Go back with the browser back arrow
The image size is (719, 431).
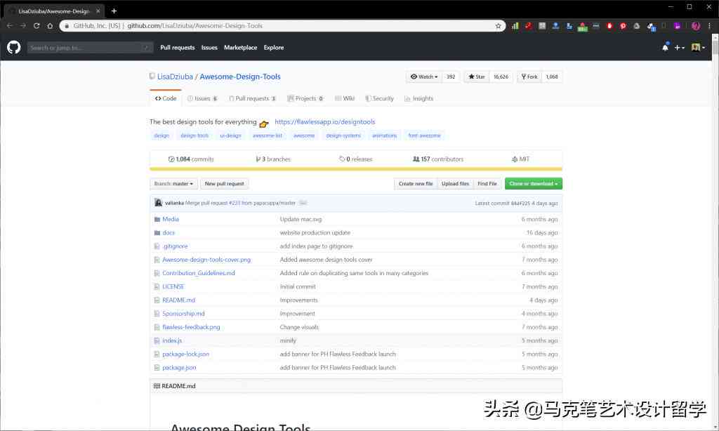pyautogui.click(x=10, y=26)
